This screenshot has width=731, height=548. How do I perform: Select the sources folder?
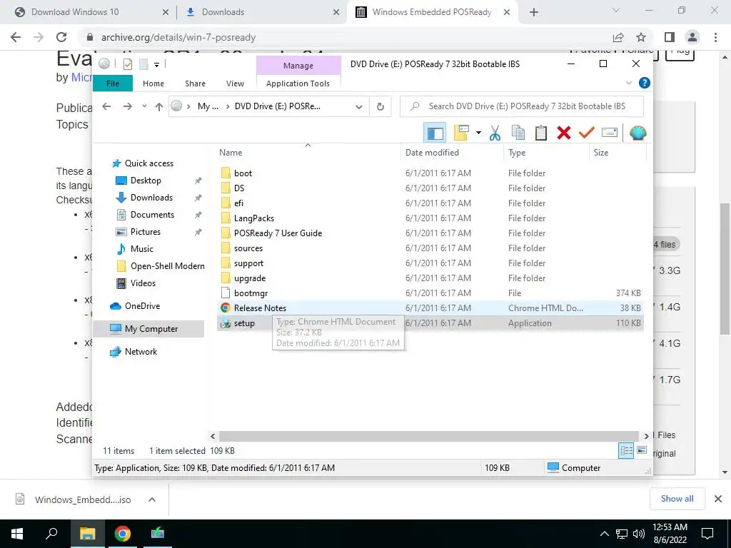tap(248, 248)
